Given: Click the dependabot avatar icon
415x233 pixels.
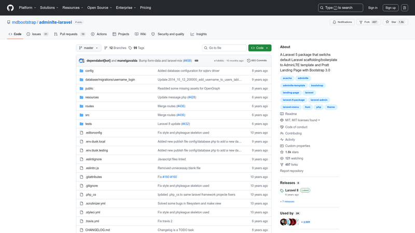Looking at the screenshot, I should [81, 61].
